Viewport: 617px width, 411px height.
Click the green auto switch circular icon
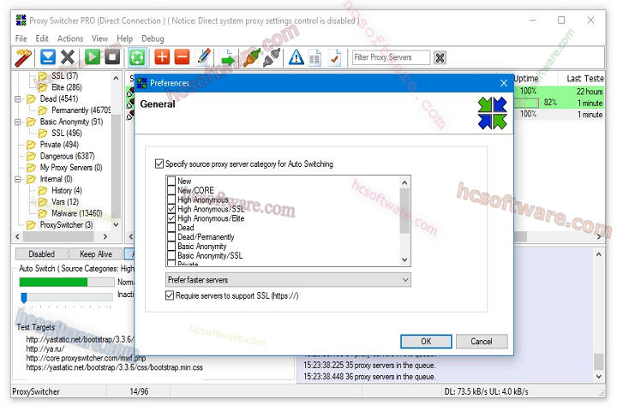coord(137,57)
